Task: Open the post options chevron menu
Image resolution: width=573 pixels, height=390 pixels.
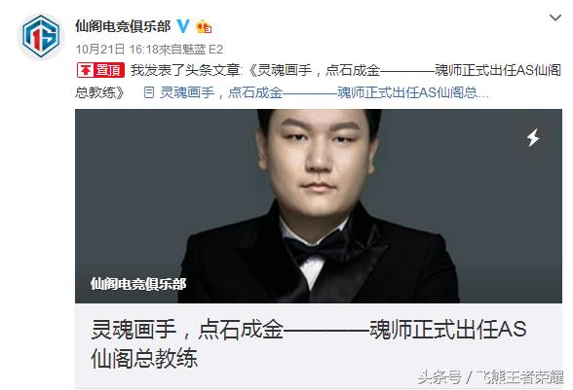Action: (555, 18)
